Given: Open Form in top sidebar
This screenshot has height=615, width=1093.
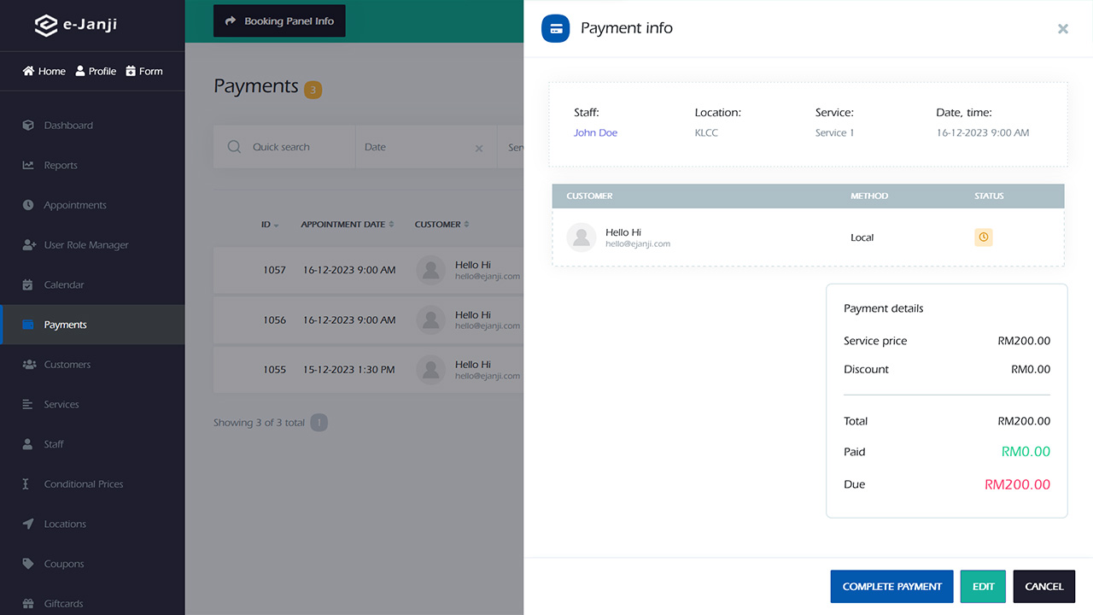Looking at the screenshot, I should pos(144,71).
